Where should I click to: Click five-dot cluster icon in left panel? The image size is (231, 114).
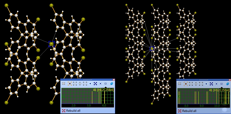95,84
